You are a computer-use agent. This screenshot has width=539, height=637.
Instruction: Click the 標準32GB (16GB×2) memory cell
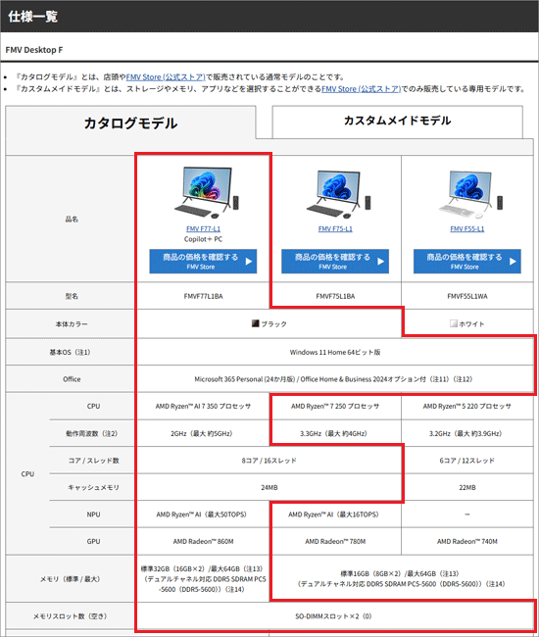203,578
